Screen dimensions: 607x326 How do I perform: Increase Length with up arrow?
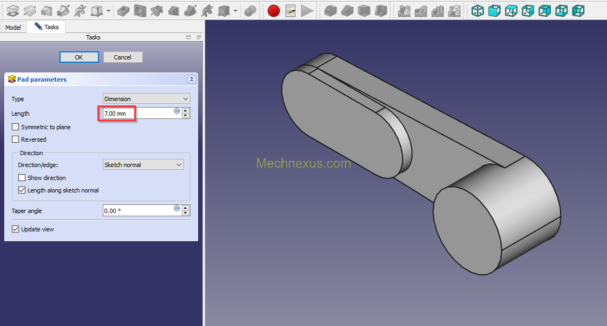(x=186, y=111)
